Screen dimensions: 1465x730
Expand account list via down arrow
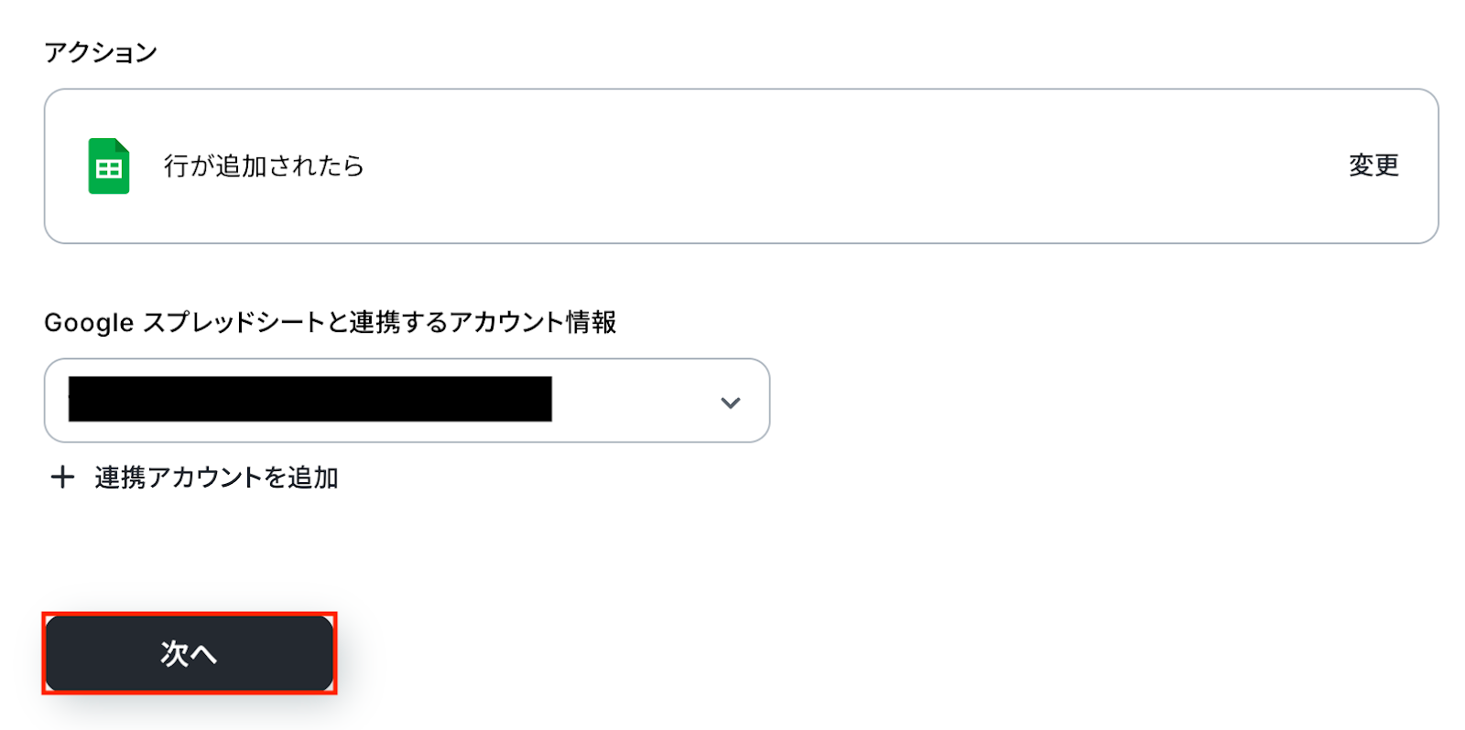click(730, 403)
